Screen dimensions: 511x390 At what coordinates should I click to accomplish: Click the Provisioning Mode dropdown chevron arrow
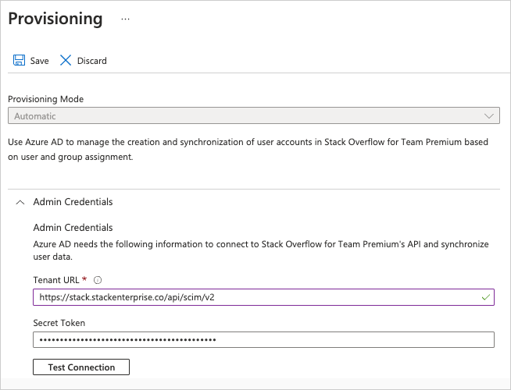[490, 116]
